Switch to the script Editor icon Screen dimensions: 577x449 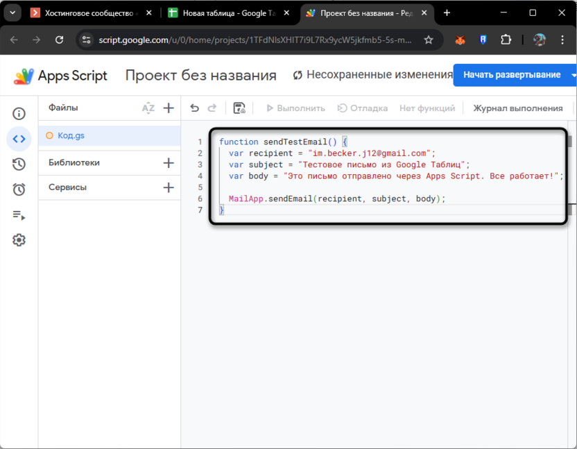point(19,139)
